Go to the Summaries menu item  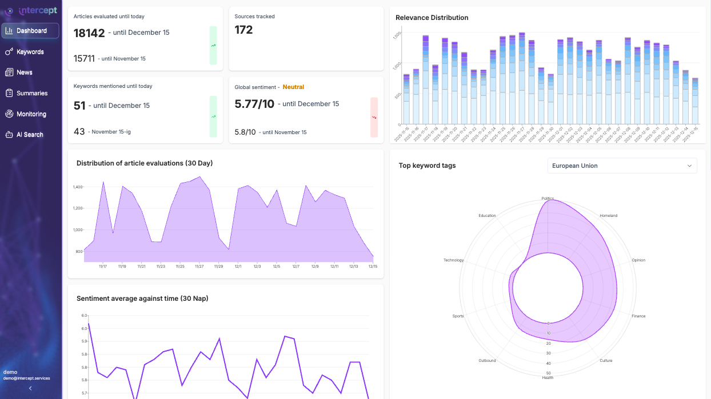[x=32, y=93]
